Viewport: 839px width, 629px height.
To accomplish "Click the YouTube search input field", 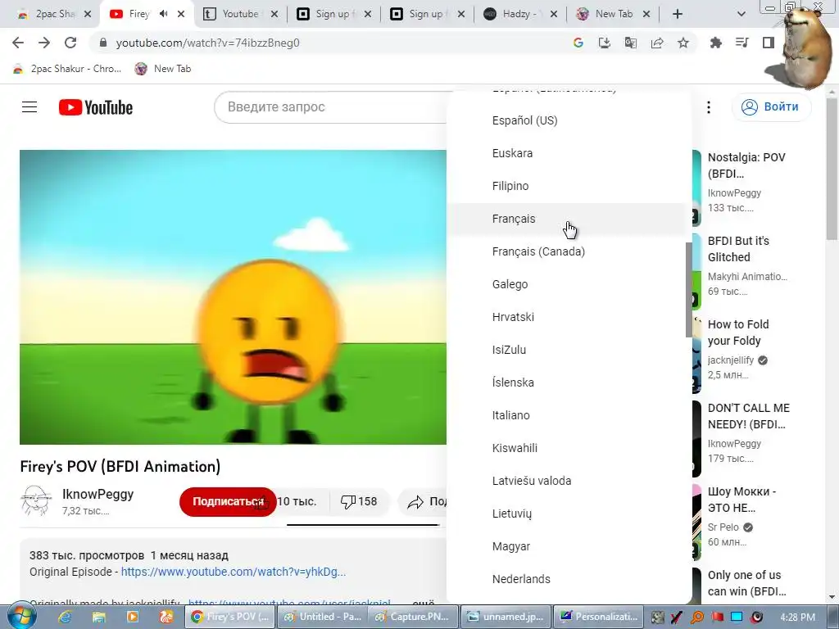I will [x=332, y=107].
